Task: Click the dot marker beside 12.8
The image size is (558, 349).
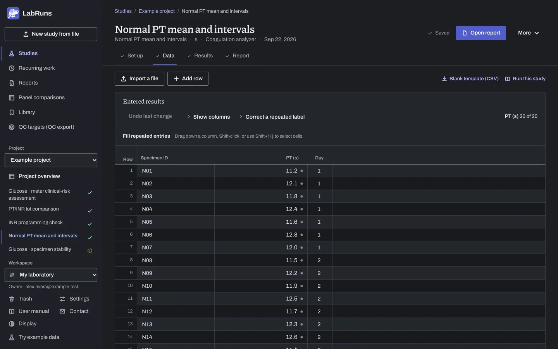Action: pyautogui.click(x=301, y=235)
